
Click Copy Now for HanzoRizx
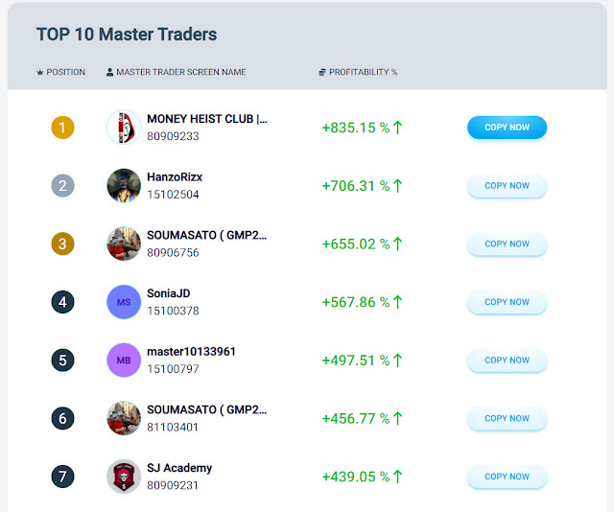(507, 186)
